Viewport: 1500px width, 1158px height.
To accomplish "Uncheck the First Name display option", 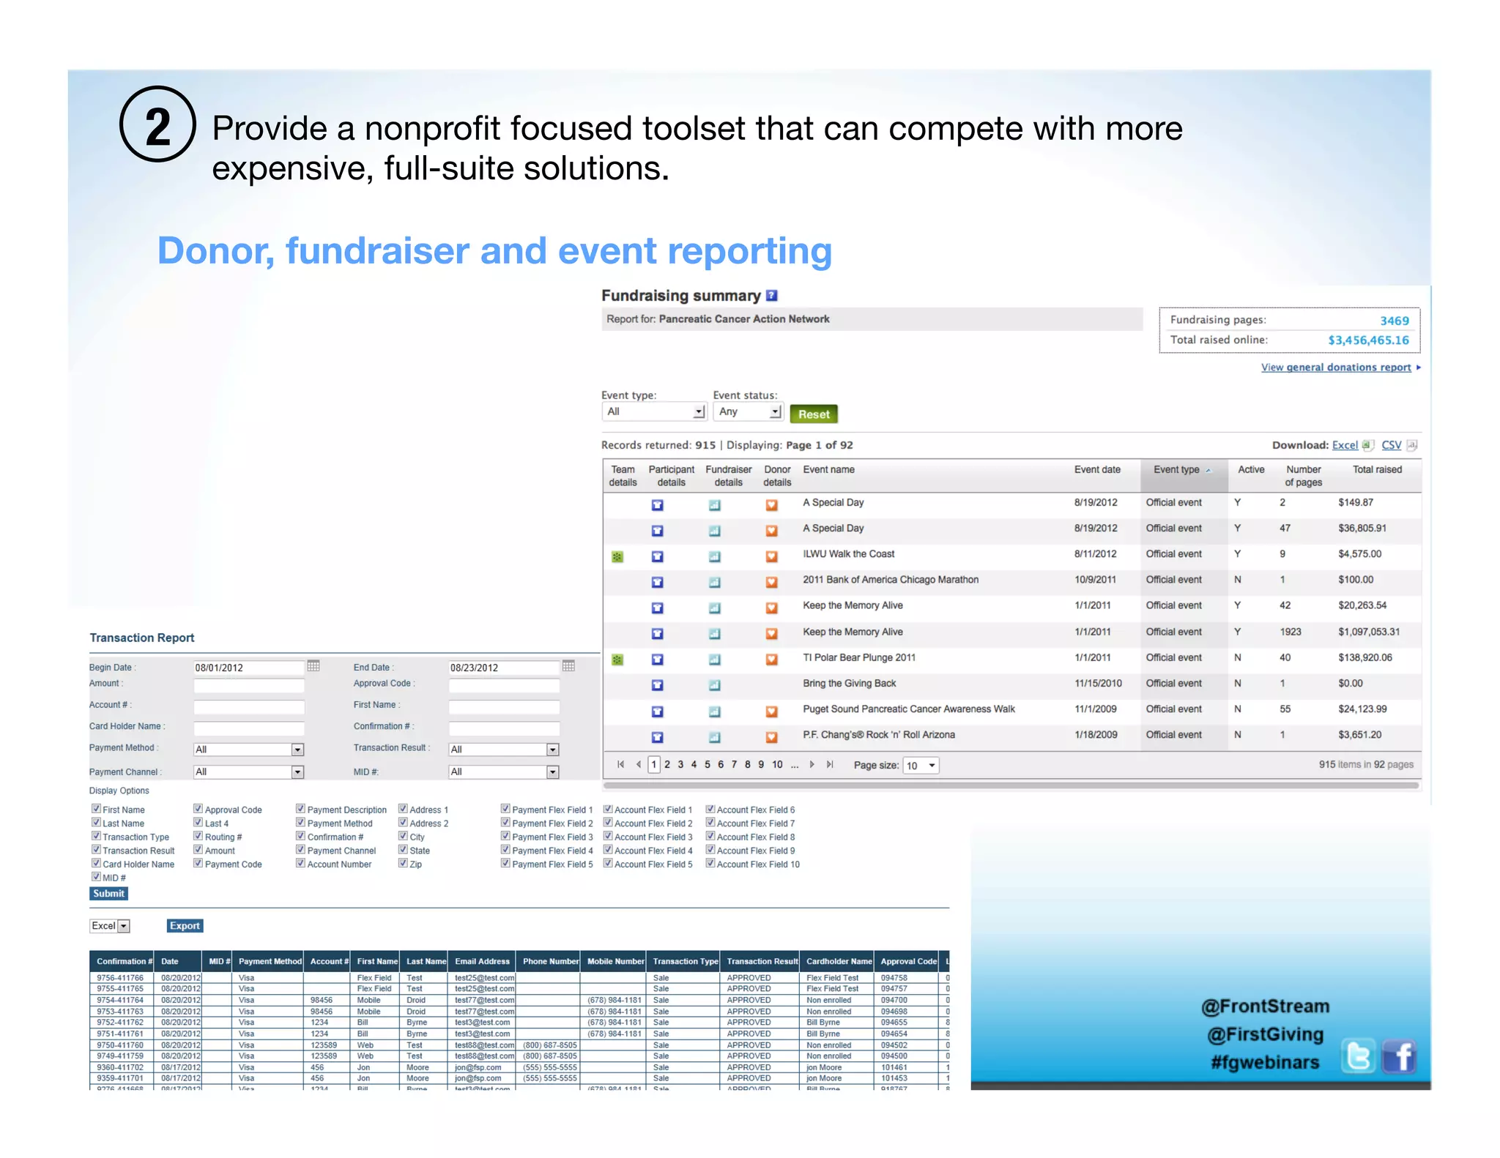I will coord(96,809).
